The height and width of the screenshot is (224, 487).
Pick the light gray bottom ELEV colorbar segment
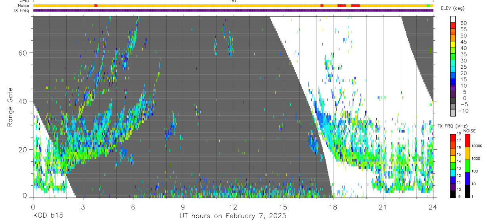click(x=453, y=113)
